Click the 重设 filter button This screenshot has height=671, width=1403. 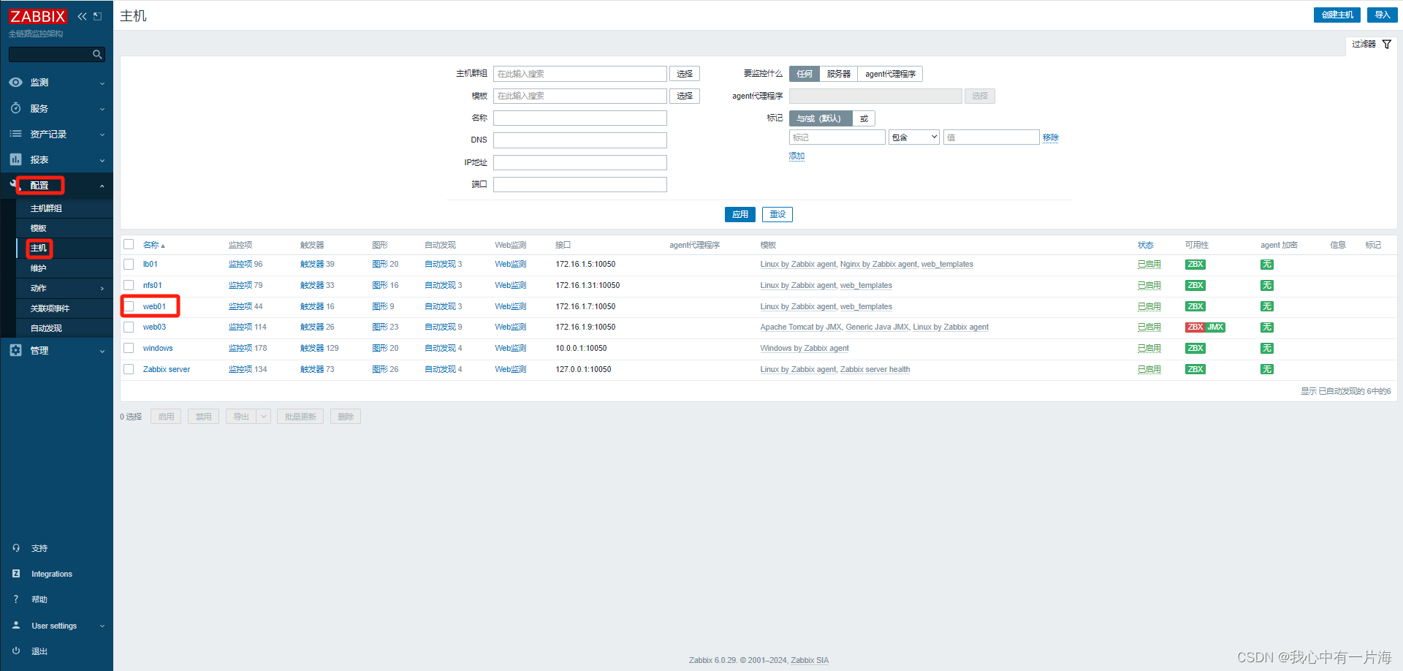pos(777,214)
